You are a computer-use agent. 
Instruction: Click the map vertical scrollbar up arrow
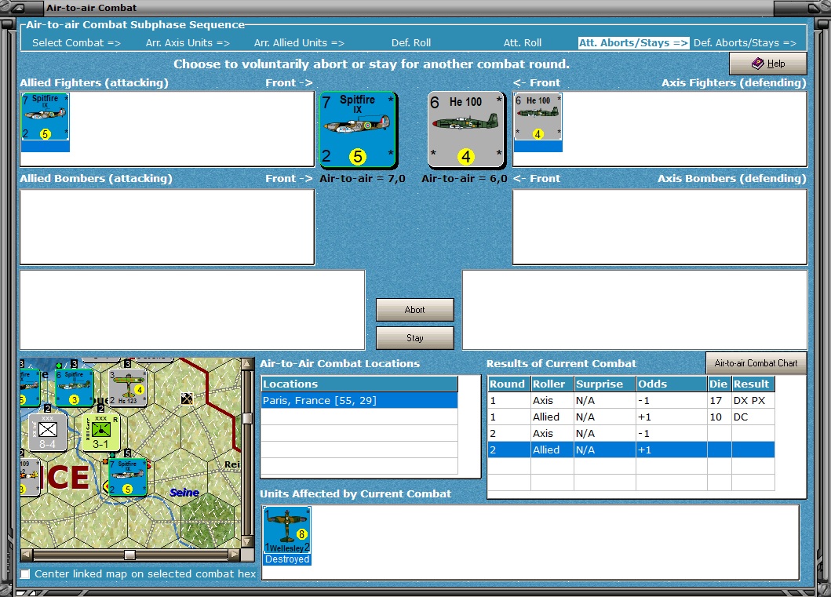click(x=247, y=363)
